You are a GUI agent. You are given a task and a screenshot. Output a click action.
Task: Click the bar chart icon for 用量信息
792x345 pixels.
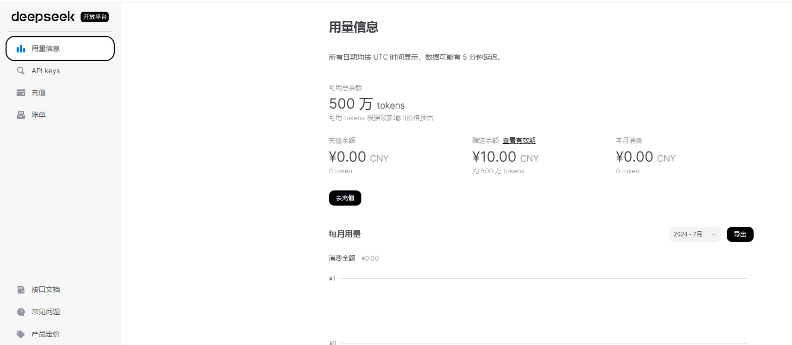coord(21,49)
